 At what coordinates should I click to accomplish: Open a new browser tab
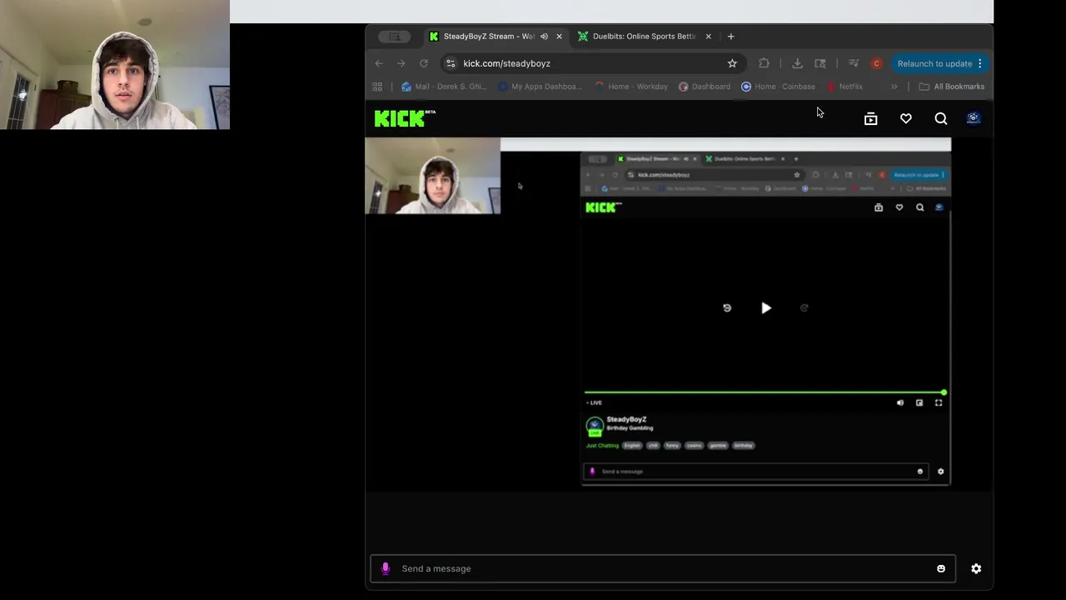pos(730,37)
